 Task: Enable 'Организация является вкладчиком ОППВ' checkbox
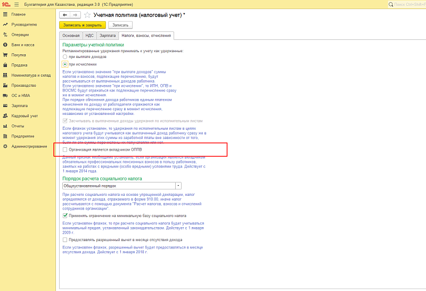pyautogui.click(x=65, y=150)
